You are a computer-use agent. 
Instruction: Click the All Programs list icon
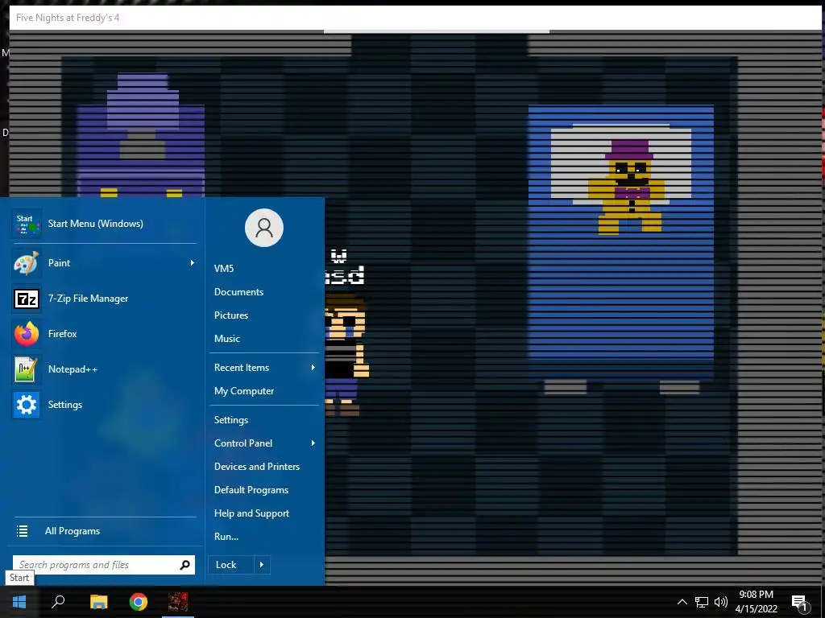(x=22, y=531)
